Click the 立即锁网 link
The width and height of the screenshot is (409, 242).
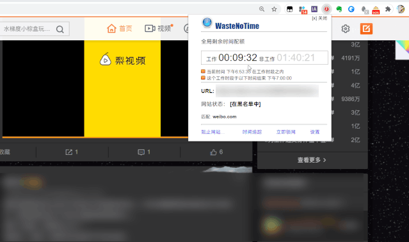point(286,132)
